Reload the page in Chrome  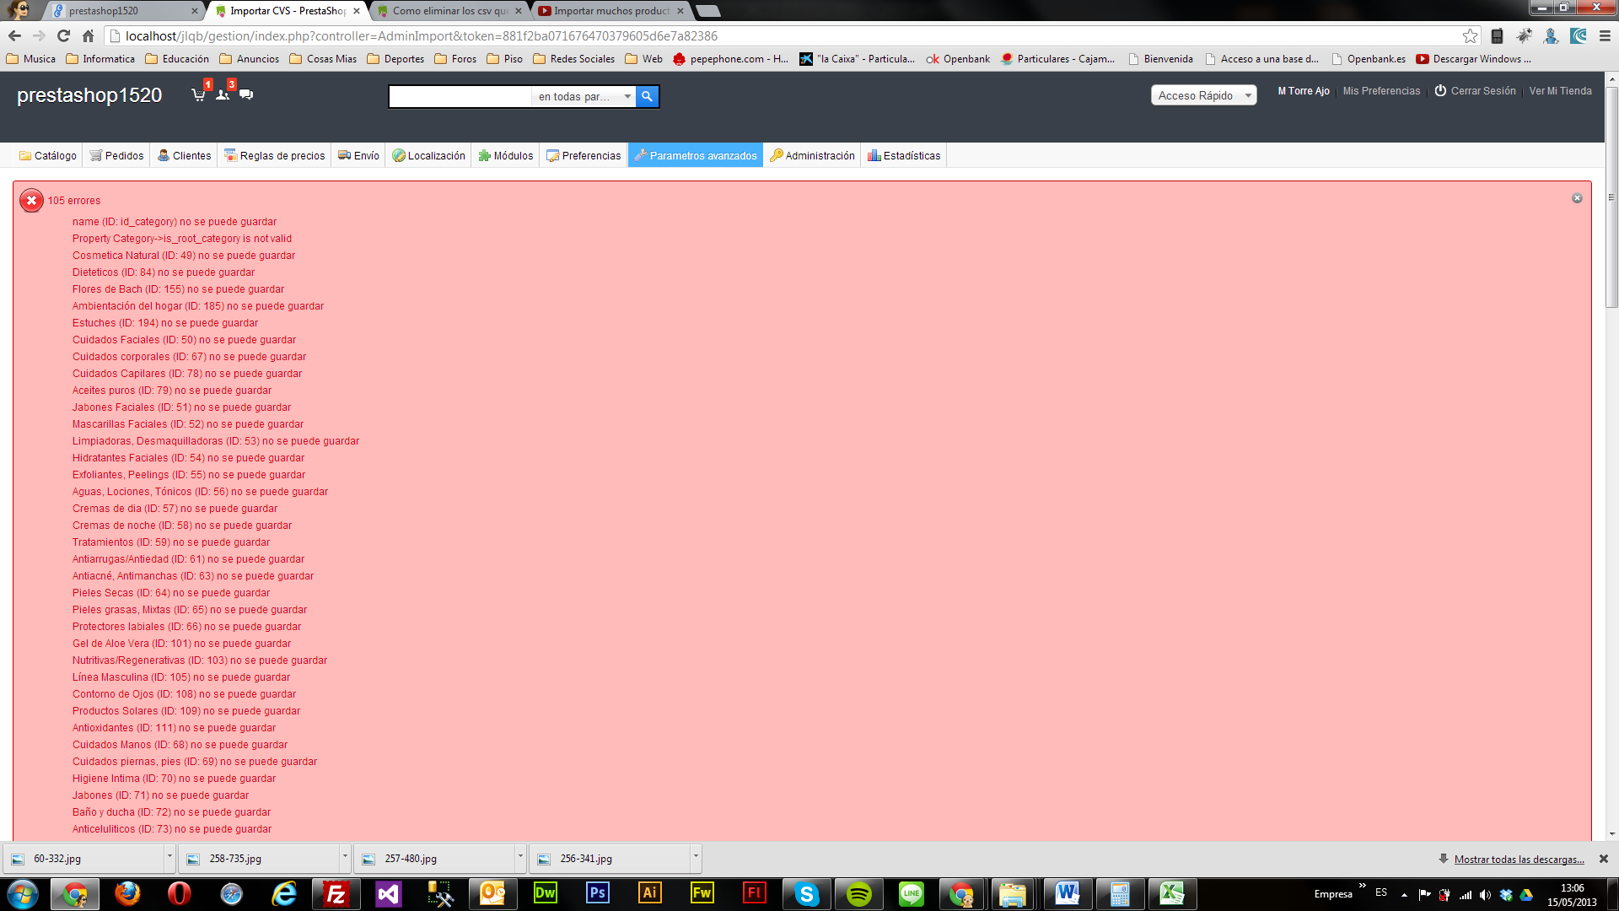pyautogui.click(x=63, y=35)
